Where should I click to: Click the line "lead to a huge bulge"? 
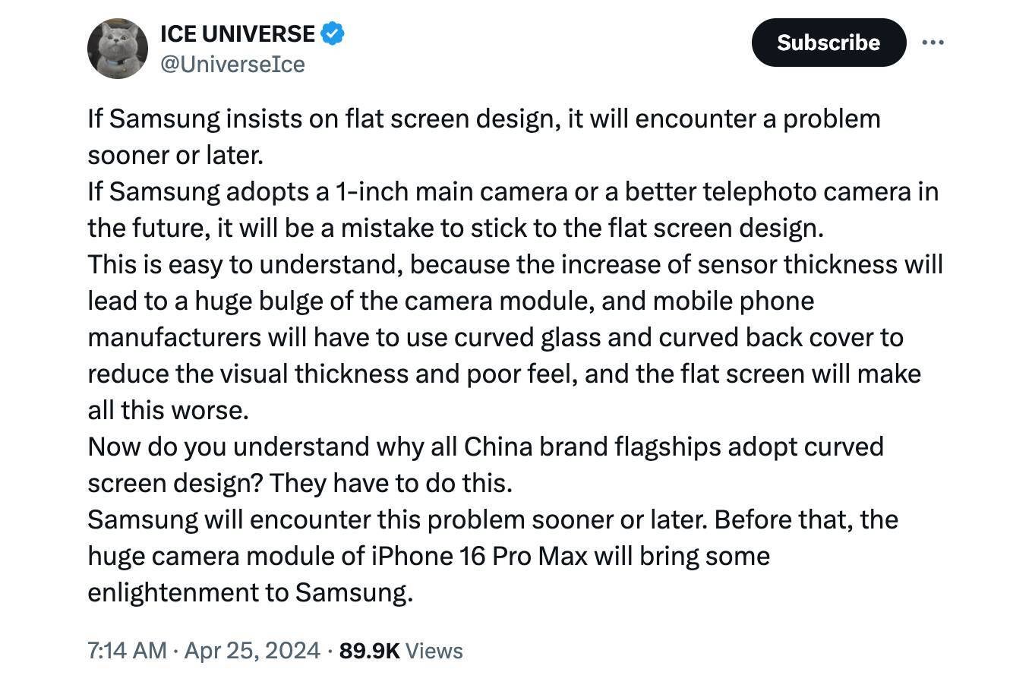pyautogui.click(x=451, y=301)
